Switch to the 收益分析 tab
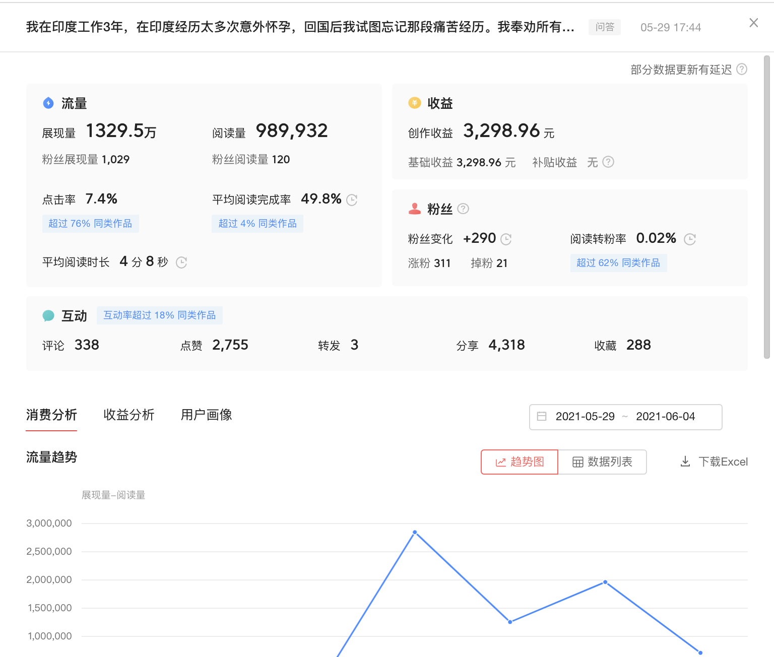The width and height of the screenshot is (774, 657). pyautogui.click(x=128, y=415)
